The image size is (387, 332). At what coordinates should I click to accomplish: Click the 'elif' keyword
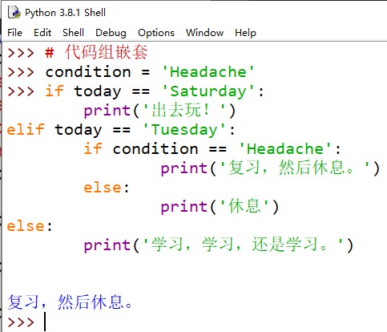26,129
